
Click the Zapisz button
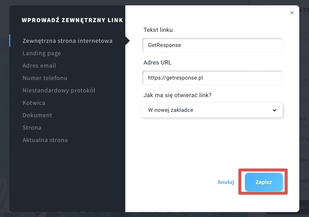click(264, 182)
